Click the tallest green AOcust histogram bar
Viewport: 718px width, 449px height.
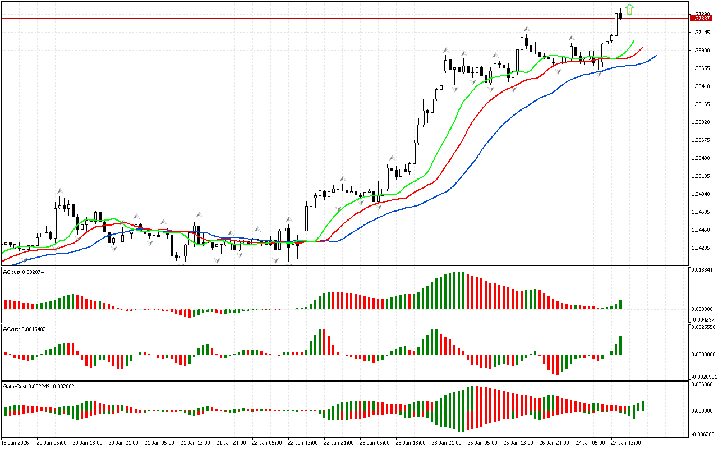pos(461,290)
